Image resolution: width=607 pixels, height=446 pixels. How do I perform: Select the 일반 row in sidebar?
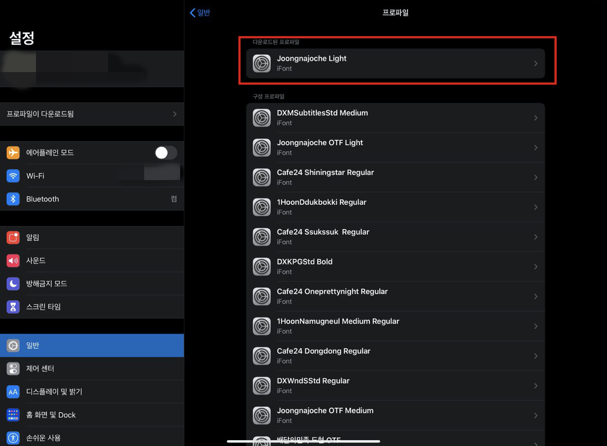[x=92, y=346]
